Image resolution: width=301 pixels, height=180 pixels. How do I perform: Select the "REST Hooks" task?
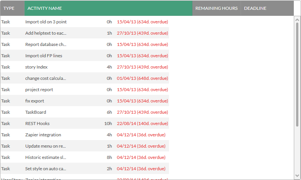(37, 124)
